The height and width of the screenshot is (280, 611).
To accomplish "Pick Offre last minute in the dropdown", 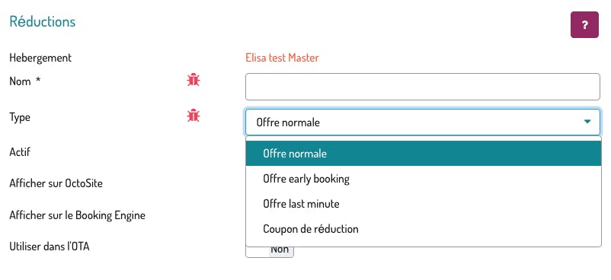I will tap(424, 204).
